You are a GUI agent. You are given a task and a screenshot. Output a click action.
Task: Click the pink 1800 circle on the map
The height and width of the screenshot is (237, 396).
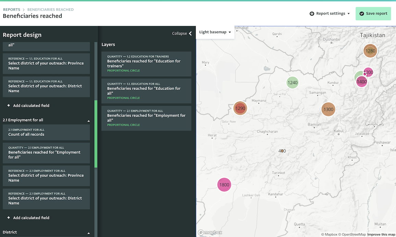pos(224,185)
